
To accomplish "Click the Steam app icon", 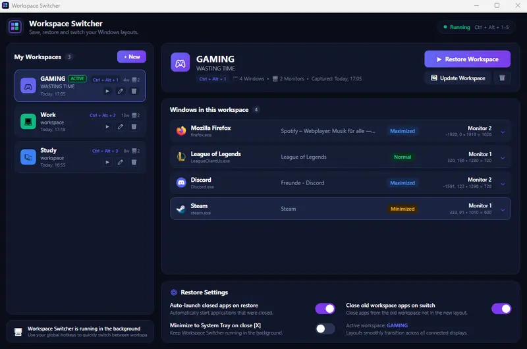I will [181, 209].
